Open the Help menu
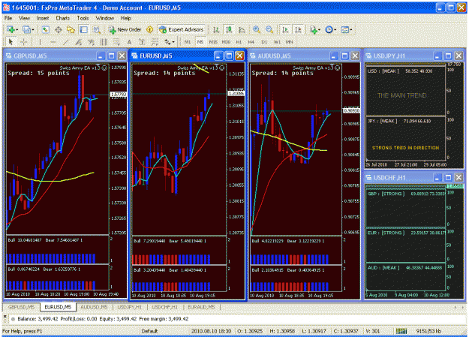Image resolution: width=469 pixels, height=337 pixels. pyautogui.click(x=126, y=18)
